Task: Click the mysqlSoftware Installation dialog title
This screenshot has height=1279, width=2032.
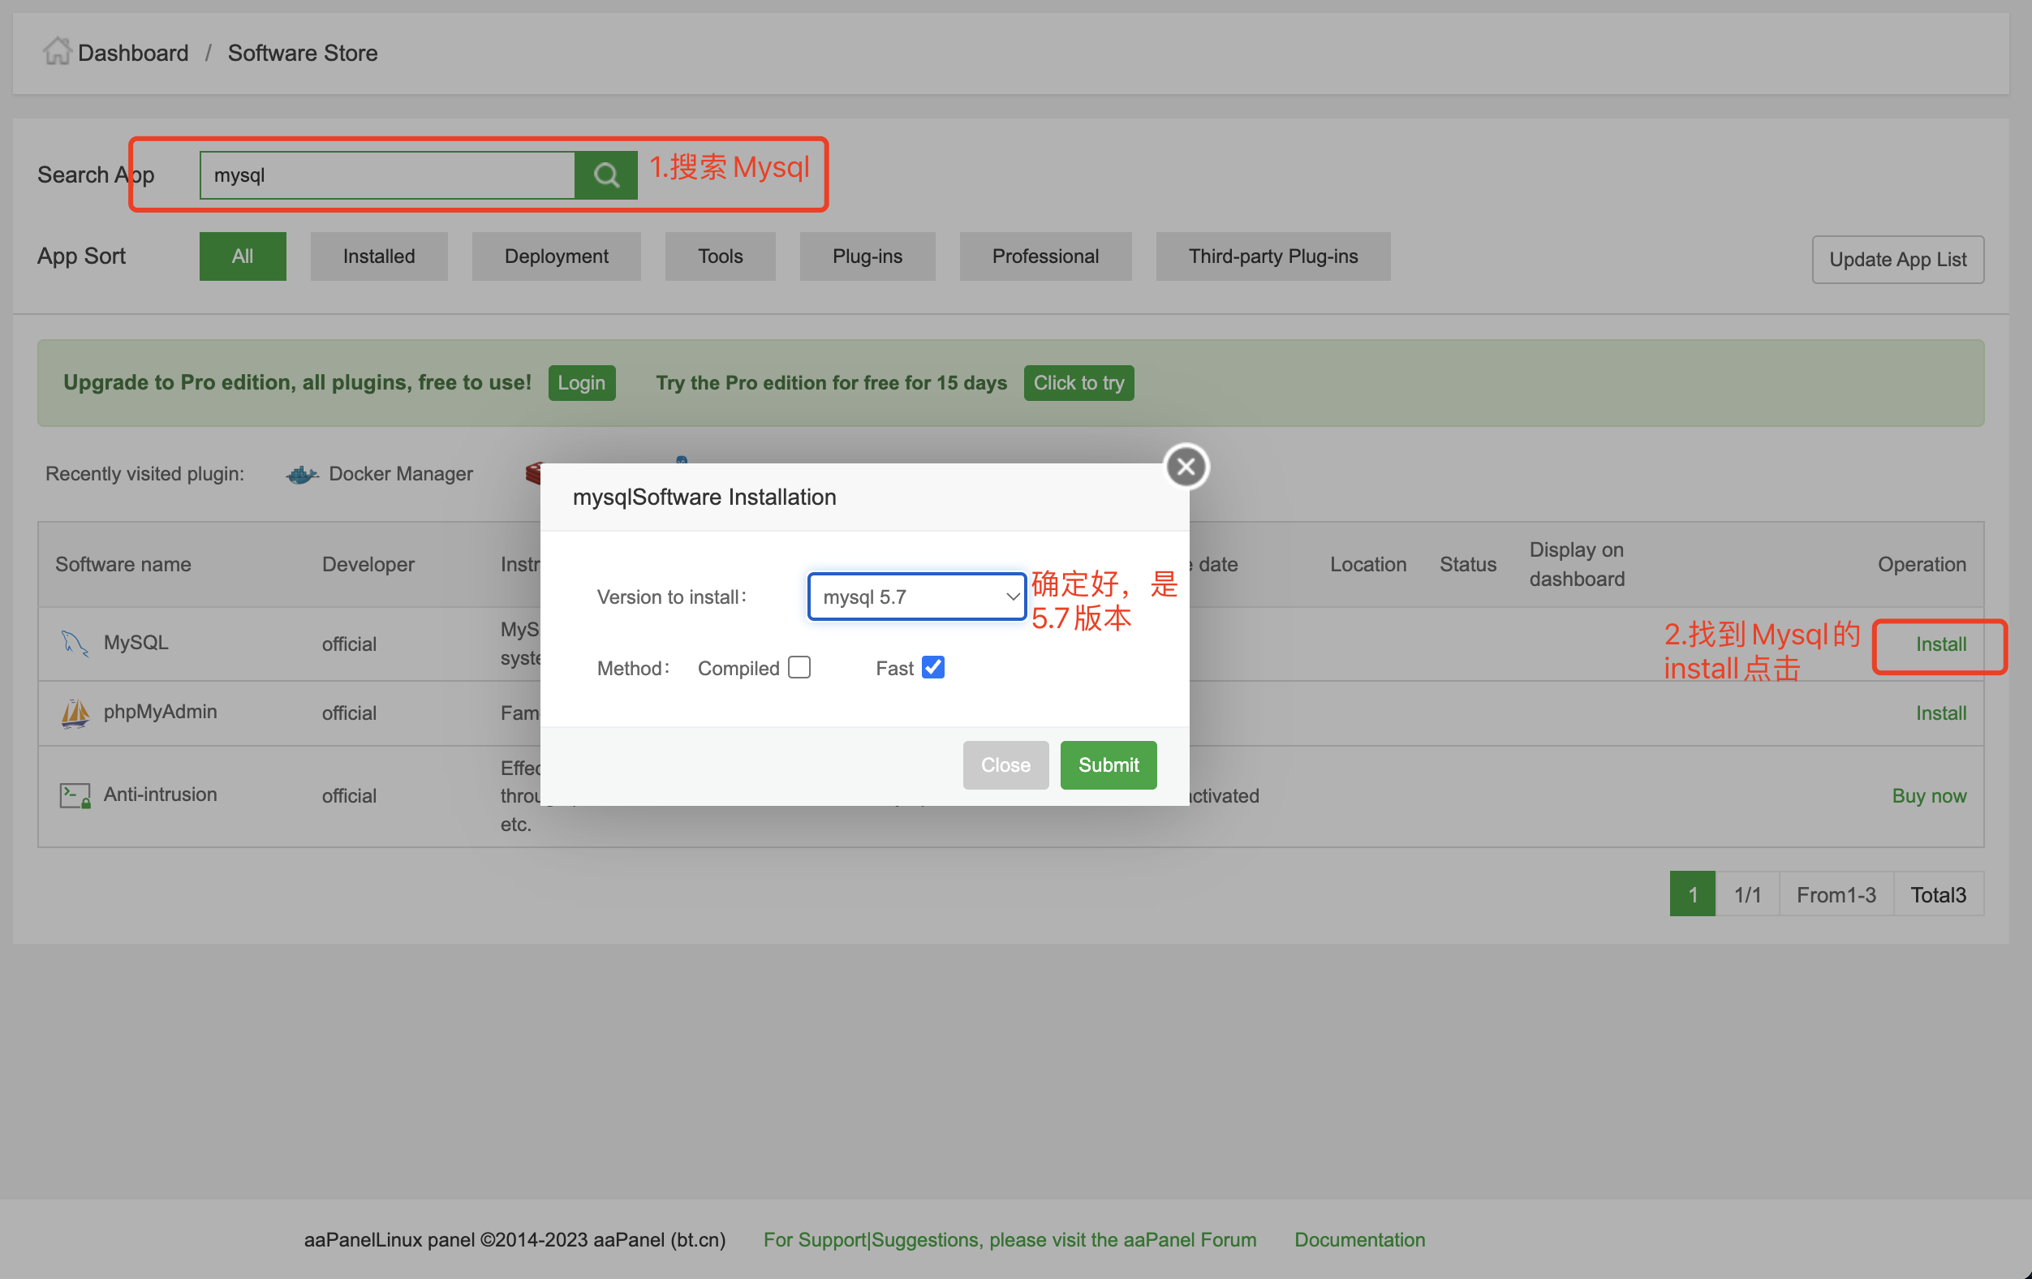Action: 704,497
